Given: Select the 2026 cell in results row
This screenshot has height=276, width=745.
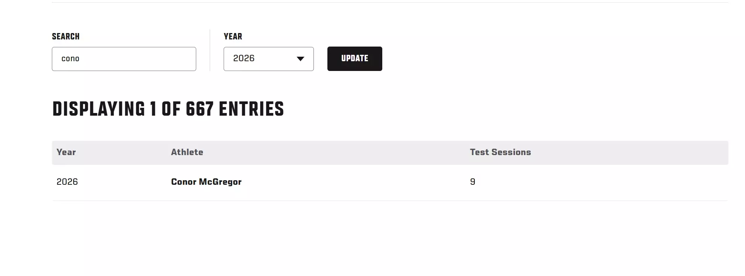Looking at the screenshot, I should pos(67,182).
